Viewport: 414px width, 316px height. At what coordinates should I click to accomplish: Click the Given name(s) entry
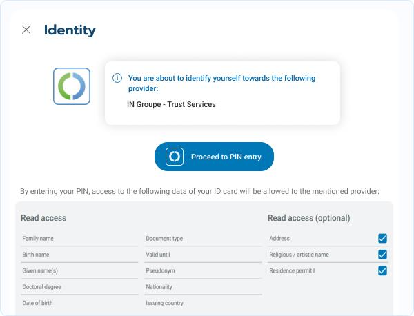[40, 270]
